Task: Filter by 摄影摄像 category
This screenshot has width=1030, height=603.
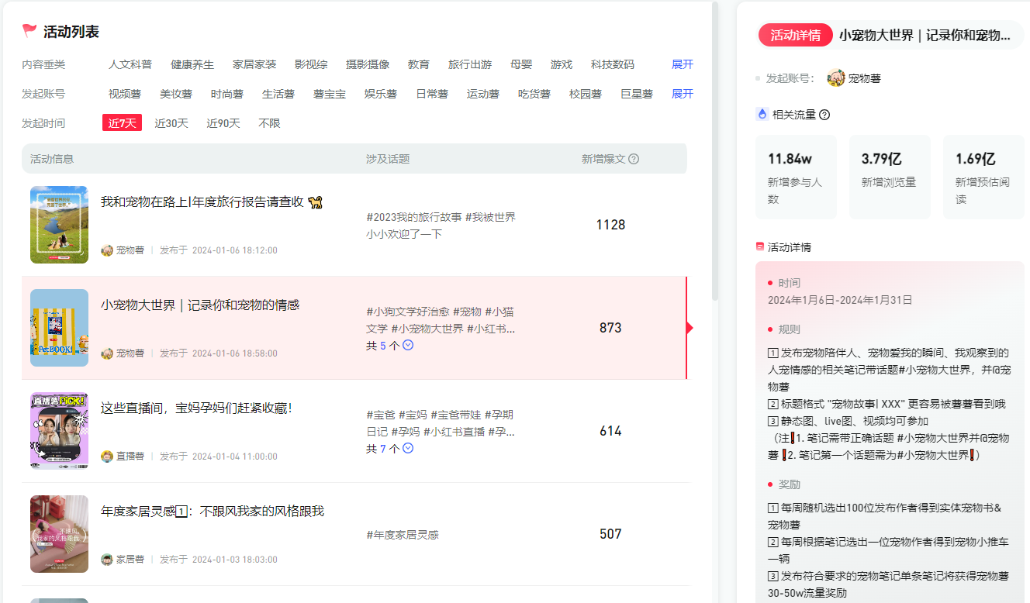Action: pyautogui.click(x=368, y=64)
